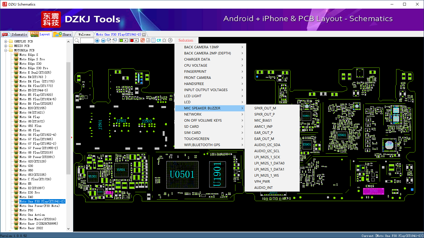Screen dimensions: 424x238
Task: Expand NETWORK submenu arrow
Action: coord(242,114)
